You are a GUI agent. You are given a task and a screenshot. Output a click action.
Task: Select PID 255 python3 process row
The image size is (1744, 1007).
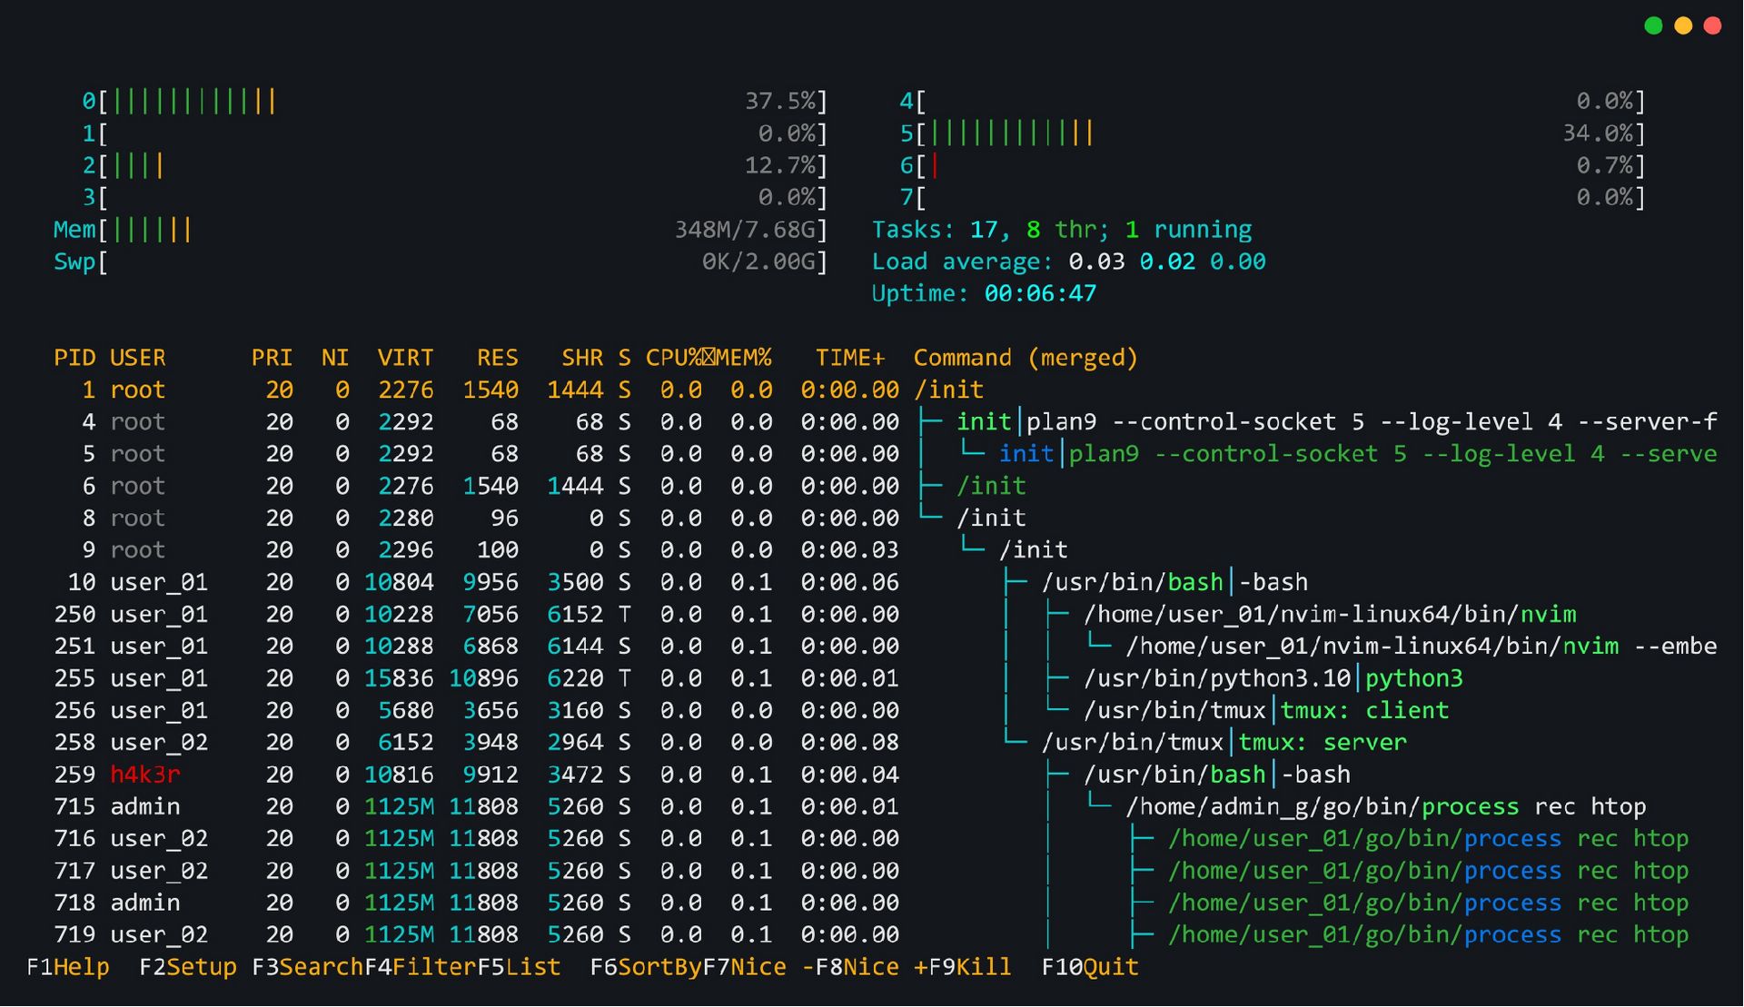pyautogui.click(x=872, y=678)
